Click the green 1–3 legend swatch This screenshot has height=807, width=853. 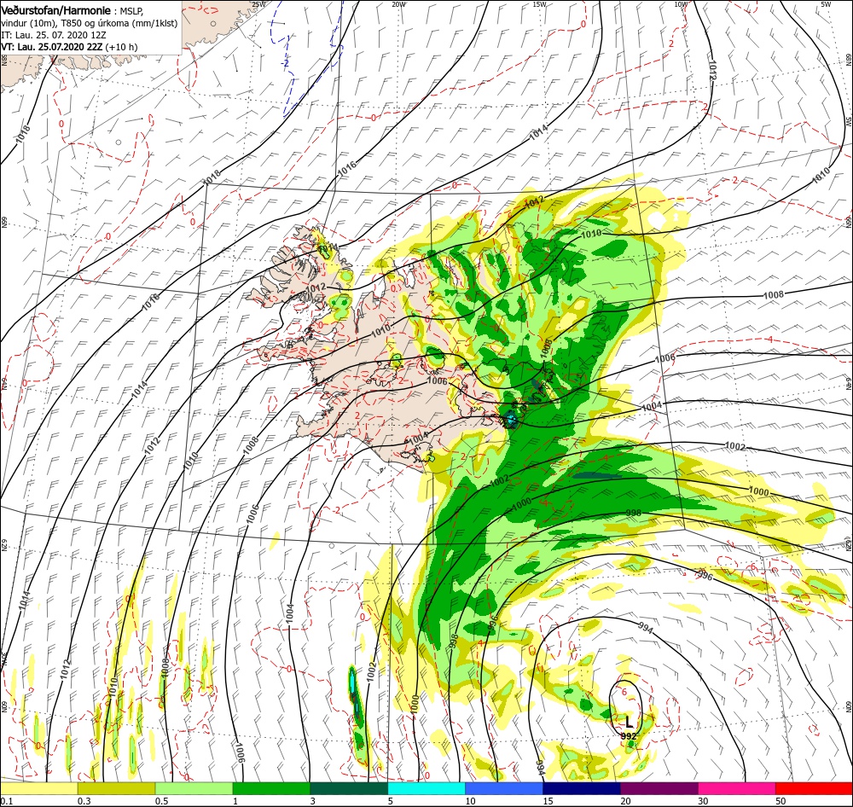[271, 788]
